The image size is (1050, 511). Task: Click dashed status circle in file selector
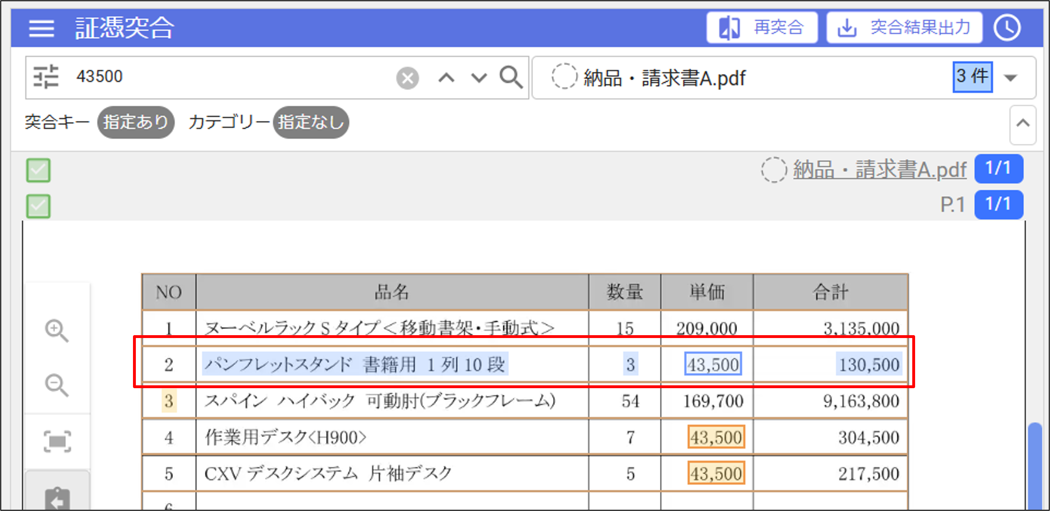(564, 76)
